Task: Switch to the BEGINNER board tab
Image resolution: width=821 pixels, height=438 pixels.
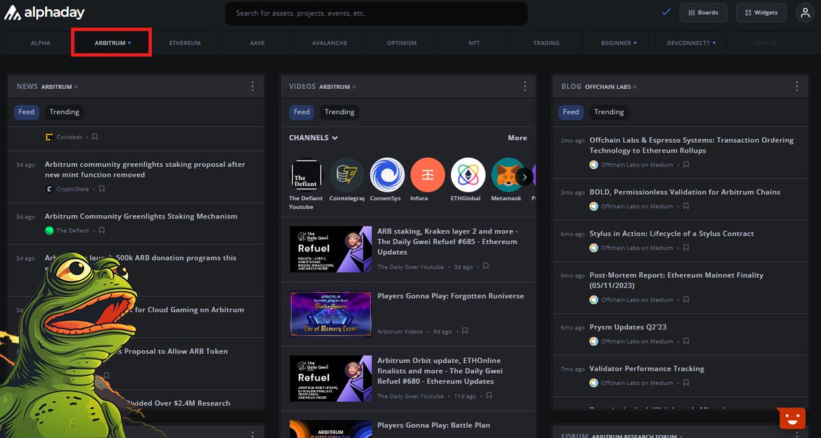Action: click(618, 43)
